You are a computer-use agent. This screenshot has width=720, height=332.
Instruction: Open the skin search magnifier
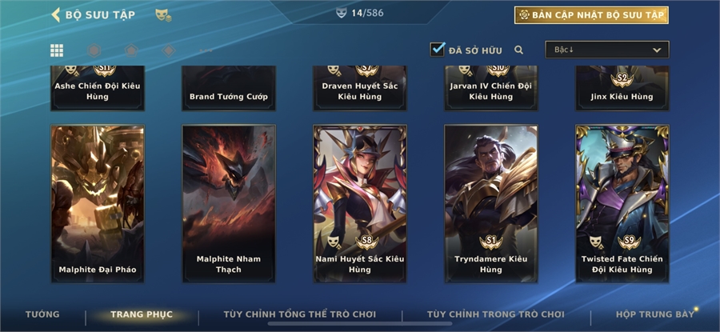[519, 50]
